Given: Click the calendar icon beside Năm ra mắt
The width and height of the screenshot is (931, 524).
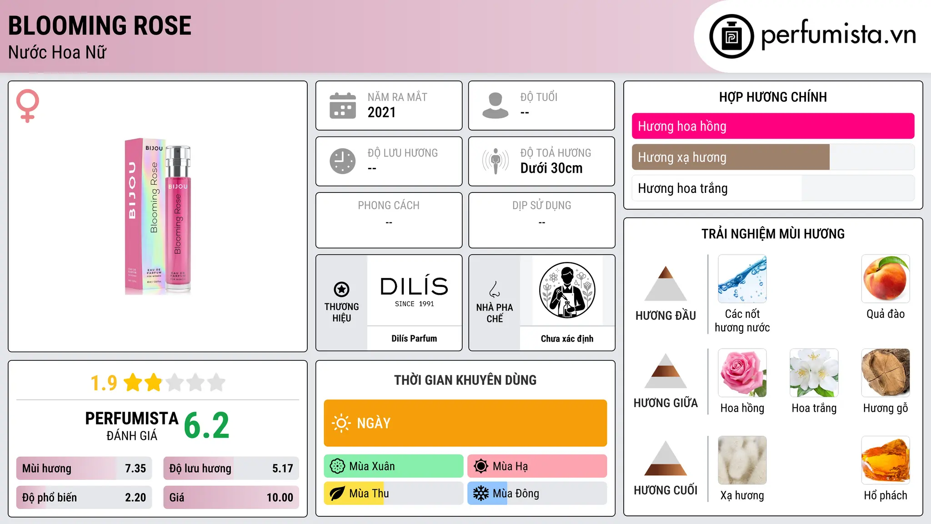Looking at the screenshot, I should tap(343, 106).
